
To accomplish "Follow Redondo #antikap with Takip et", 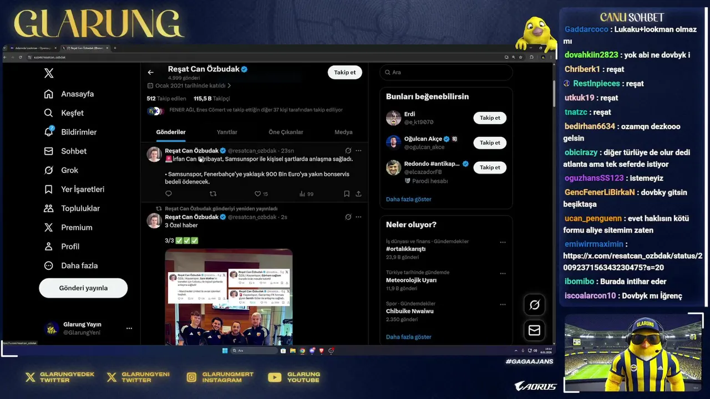I will 490,167.
